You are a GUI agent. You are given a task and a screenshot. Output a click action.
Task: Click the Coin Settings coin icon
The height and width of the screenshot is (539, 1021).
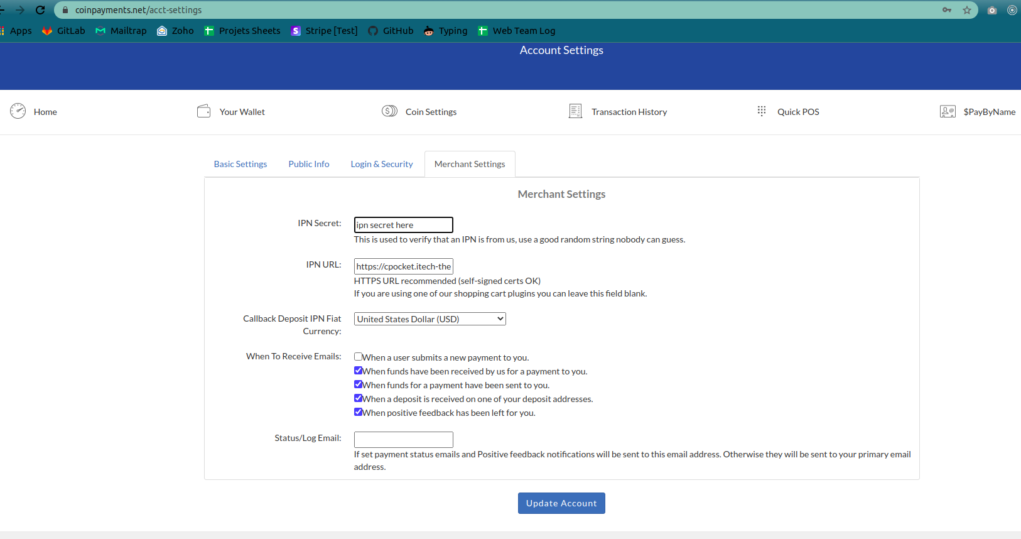(x=389, y=111)
